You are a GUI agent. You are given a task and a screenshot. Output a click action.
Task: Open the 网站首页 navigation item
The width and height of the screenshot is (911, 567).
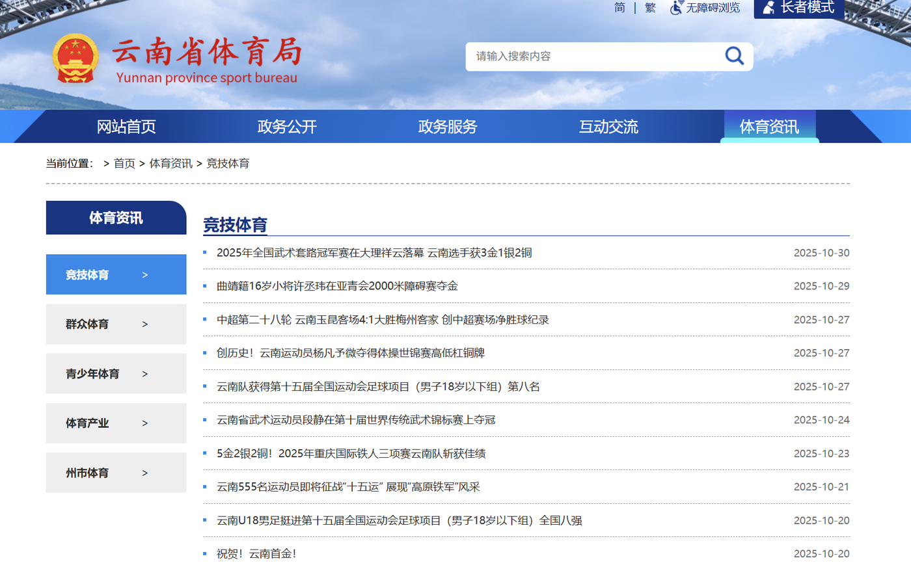click(126, 127)
